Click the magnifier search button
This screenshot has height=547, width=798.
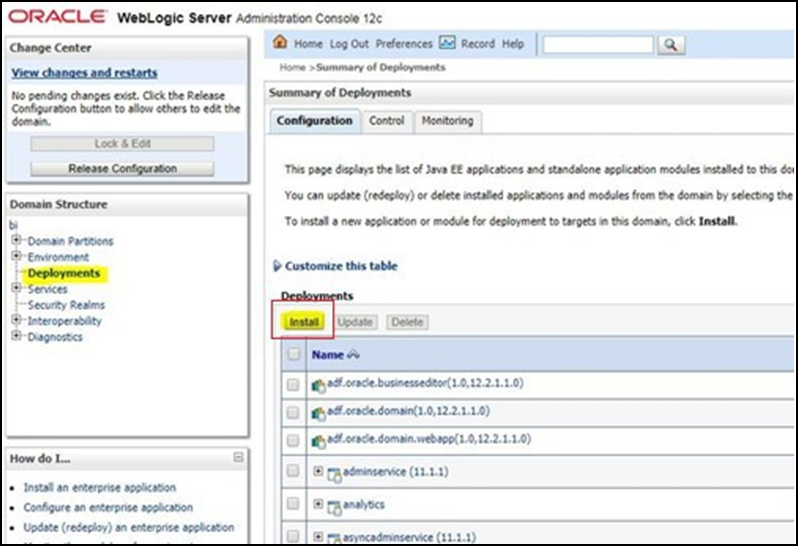671,45
